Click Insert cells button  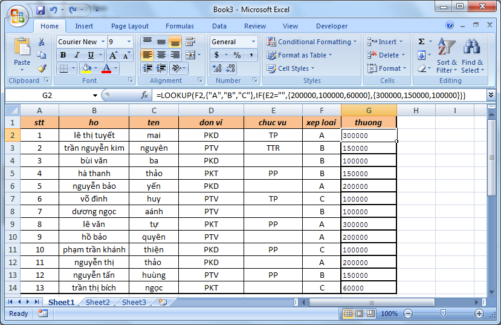[x=385, y=42]
